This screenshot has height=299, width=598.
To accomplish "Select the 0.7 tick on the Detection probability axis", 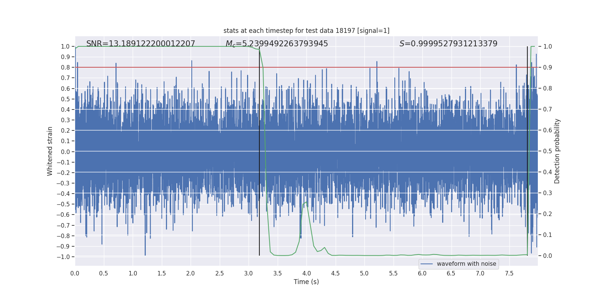I will 548,109.
